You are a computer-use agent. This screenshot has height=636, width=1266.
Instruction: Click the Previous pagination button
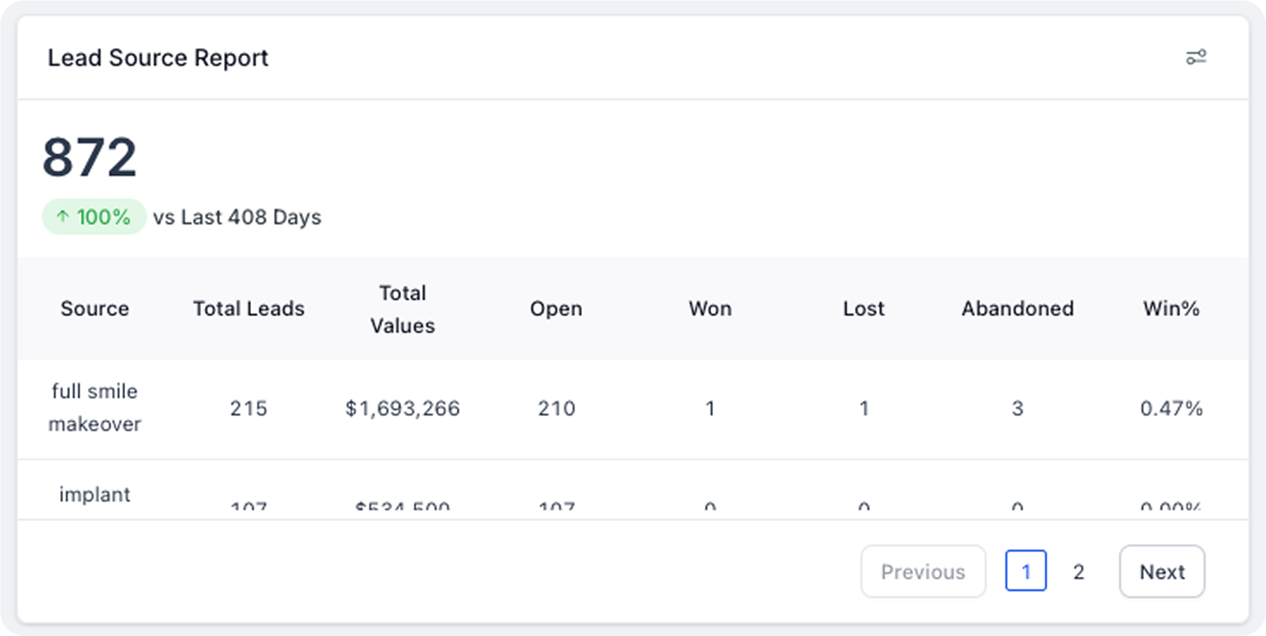(923, 571)
